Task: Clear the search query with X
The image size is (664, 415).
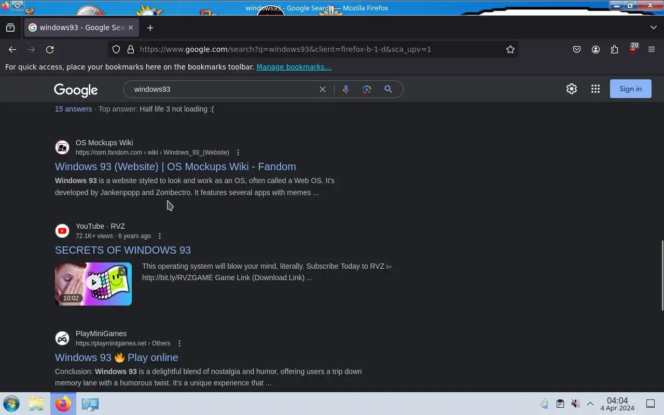Action: [x=323, y=89]
